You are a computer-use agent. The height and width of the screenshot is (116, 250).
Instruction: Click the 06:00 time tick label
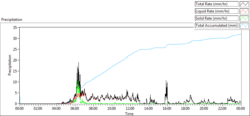pos(75,109)
